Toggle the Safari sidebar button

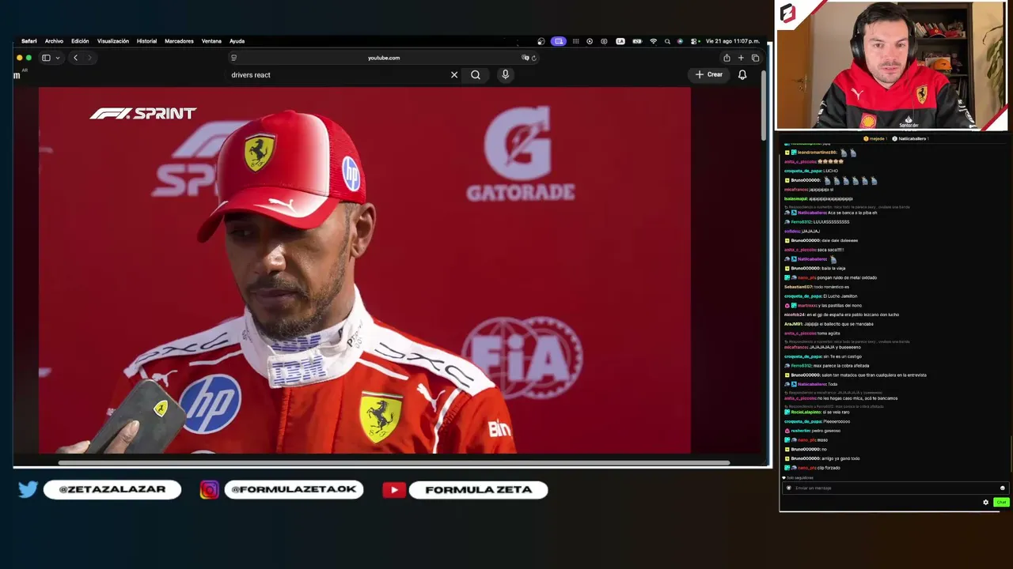pos(46,58)
